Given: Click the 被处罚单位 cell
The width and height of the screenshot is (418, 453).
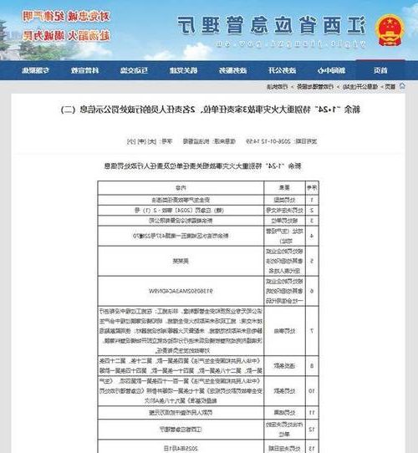Looking at the screenshot, I should [284, 221].
